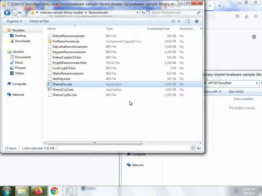Expand the APT28 FancyBear address dropdown
The image size is (262, 196).
(257, 83)
